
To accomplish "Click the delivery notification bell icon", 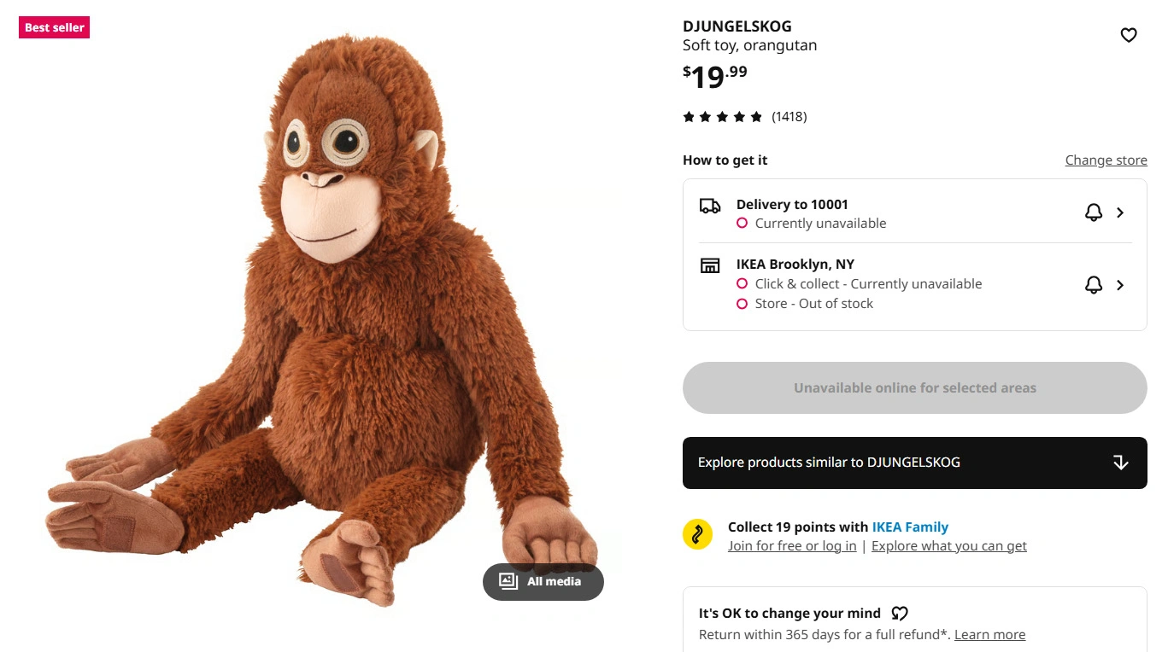I will tap(1093, 212).
